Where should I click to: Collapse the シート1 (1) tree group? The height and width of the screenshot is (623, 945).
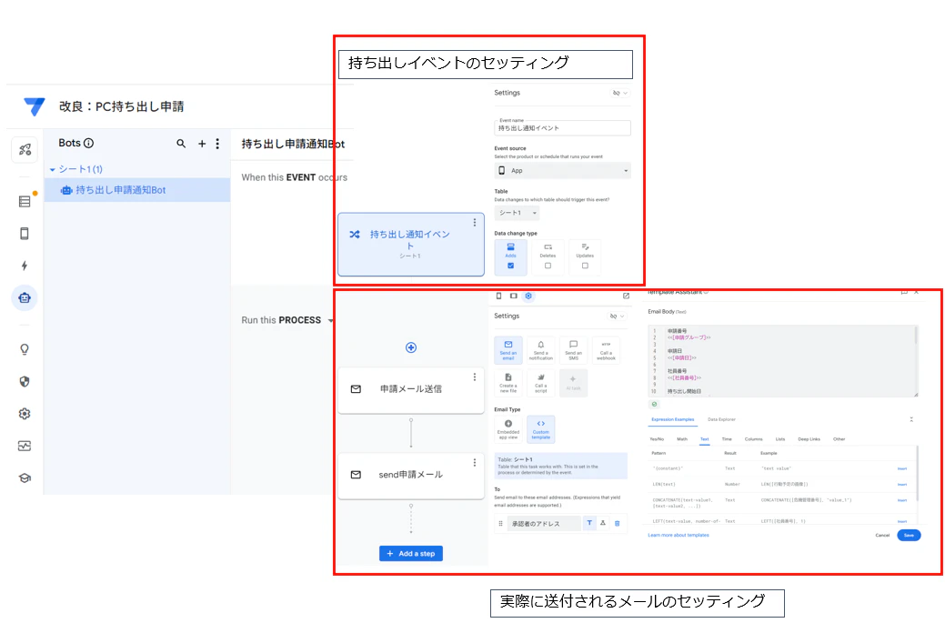pyautogui.click(x=53, y=170)
